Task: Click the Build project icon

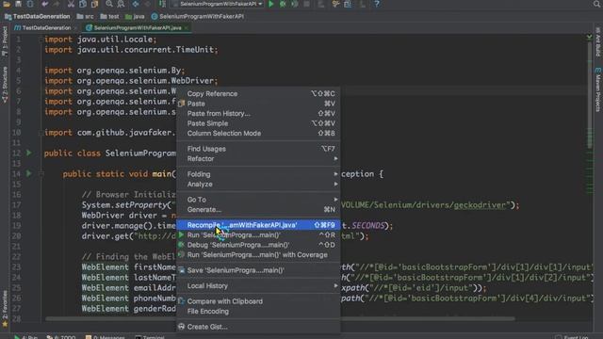Action: [x=163, y=4]
